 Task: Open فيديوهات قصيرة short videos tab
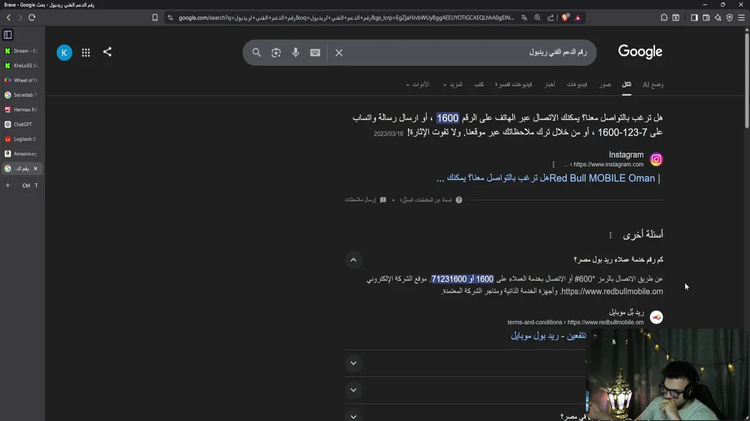514,85
